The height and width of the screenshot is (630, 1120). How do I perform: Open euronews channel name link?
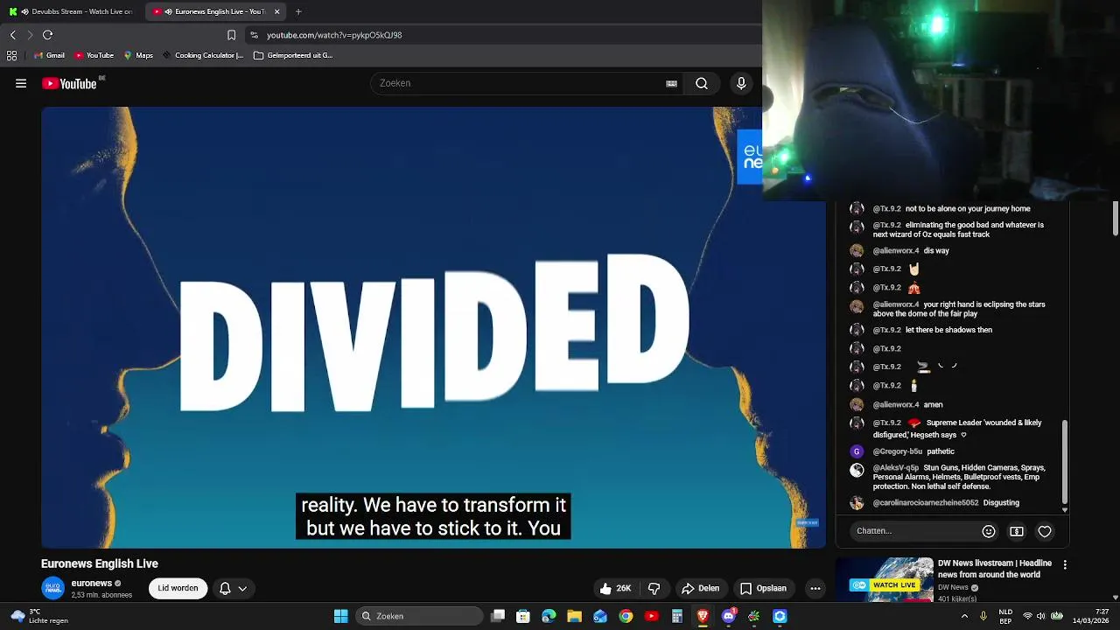click(x=92, y=584)
